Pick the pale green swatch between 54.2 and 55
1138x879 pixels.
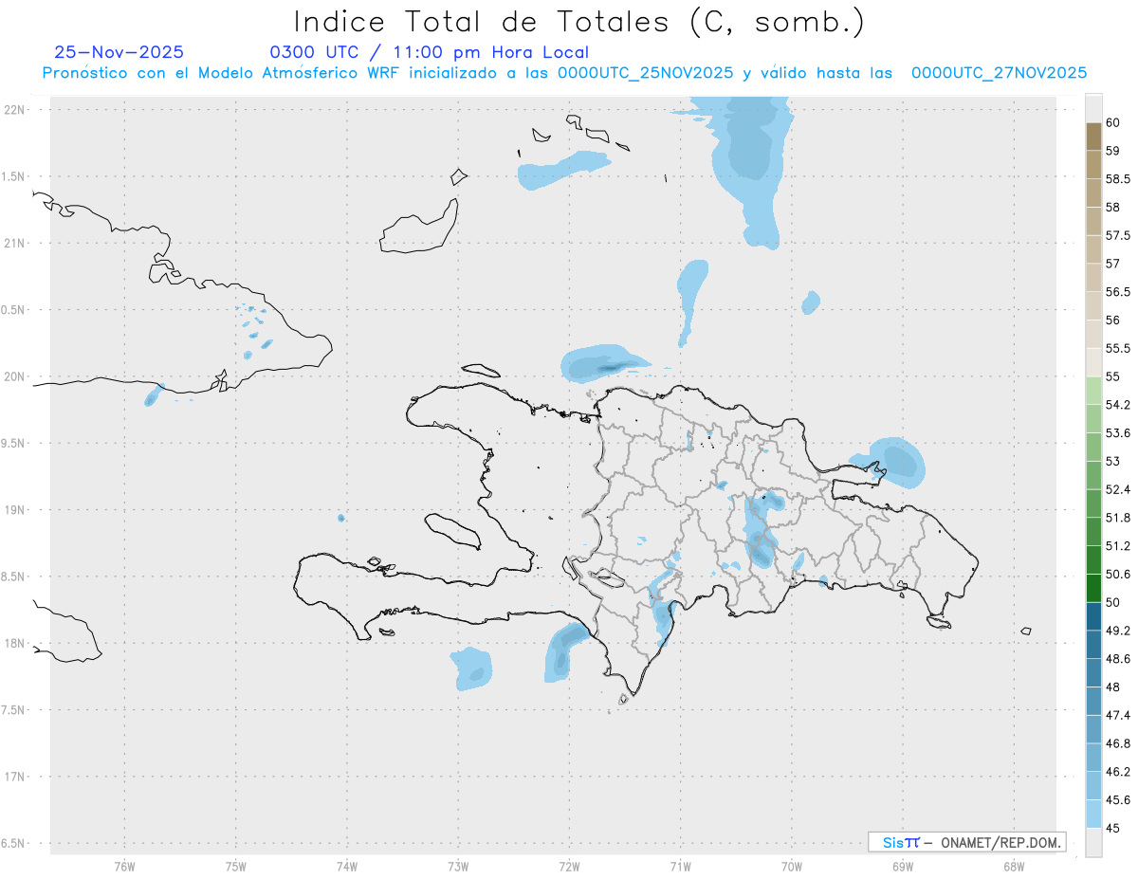[1093, 392]
